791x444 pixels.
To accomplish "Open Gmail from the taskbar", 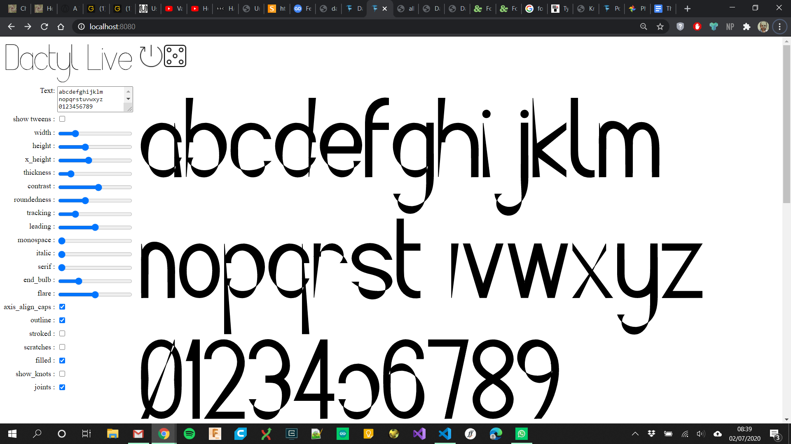I will click(138, 434).
